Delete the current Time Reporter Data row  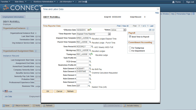pyautogui.click(x=153, y=30)
